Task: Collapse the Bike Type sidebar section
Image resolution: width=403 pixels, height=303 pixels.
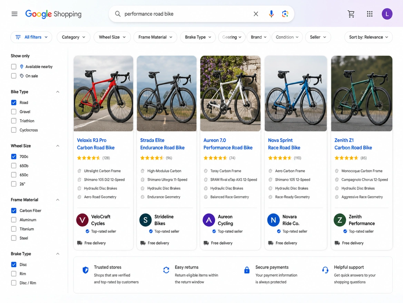Action: (58, 92)
